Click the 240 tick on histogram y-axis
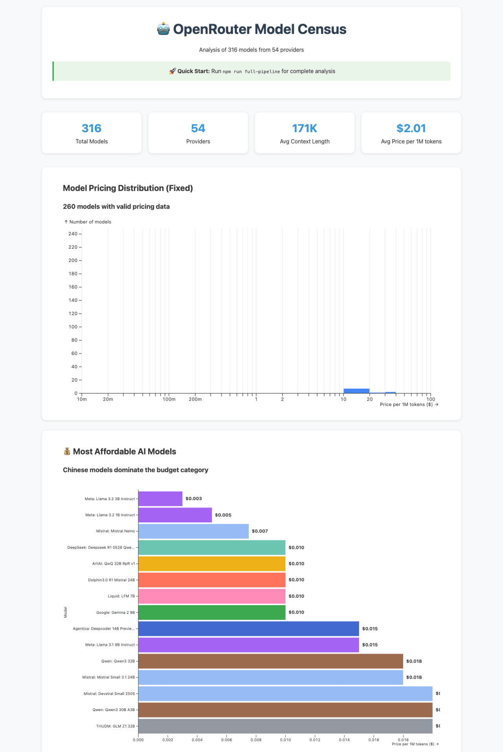Image resolution: width=503 pixels, height=752 pixels. [73, 234]
